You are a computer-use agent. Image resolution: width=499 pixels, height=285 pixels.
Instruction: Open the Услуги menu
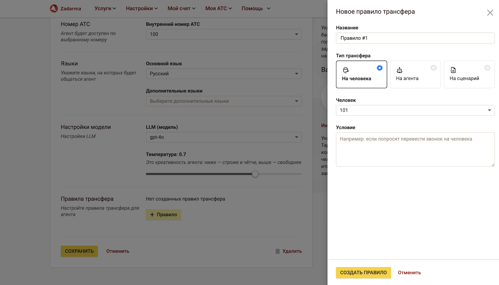[105, 8]
